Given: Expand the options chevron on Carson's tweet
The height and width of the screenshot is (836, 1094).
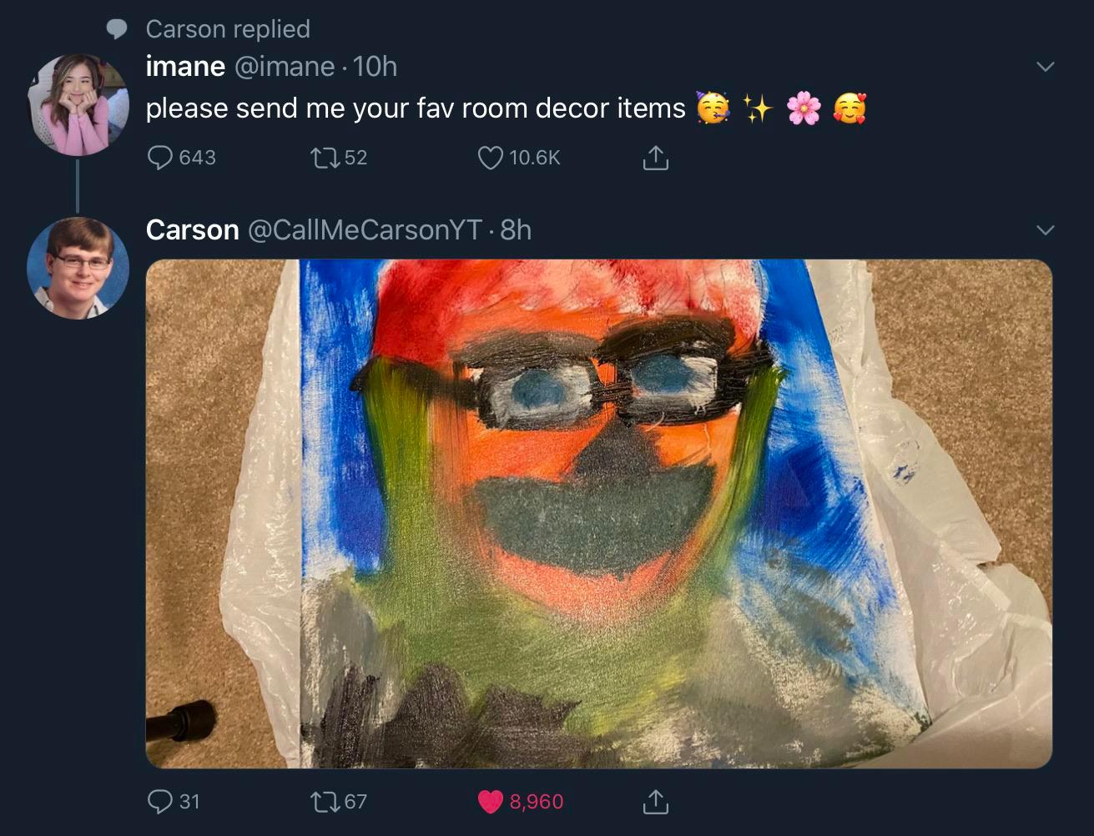Looking at the screenshot, I should tap(1045, 229).
